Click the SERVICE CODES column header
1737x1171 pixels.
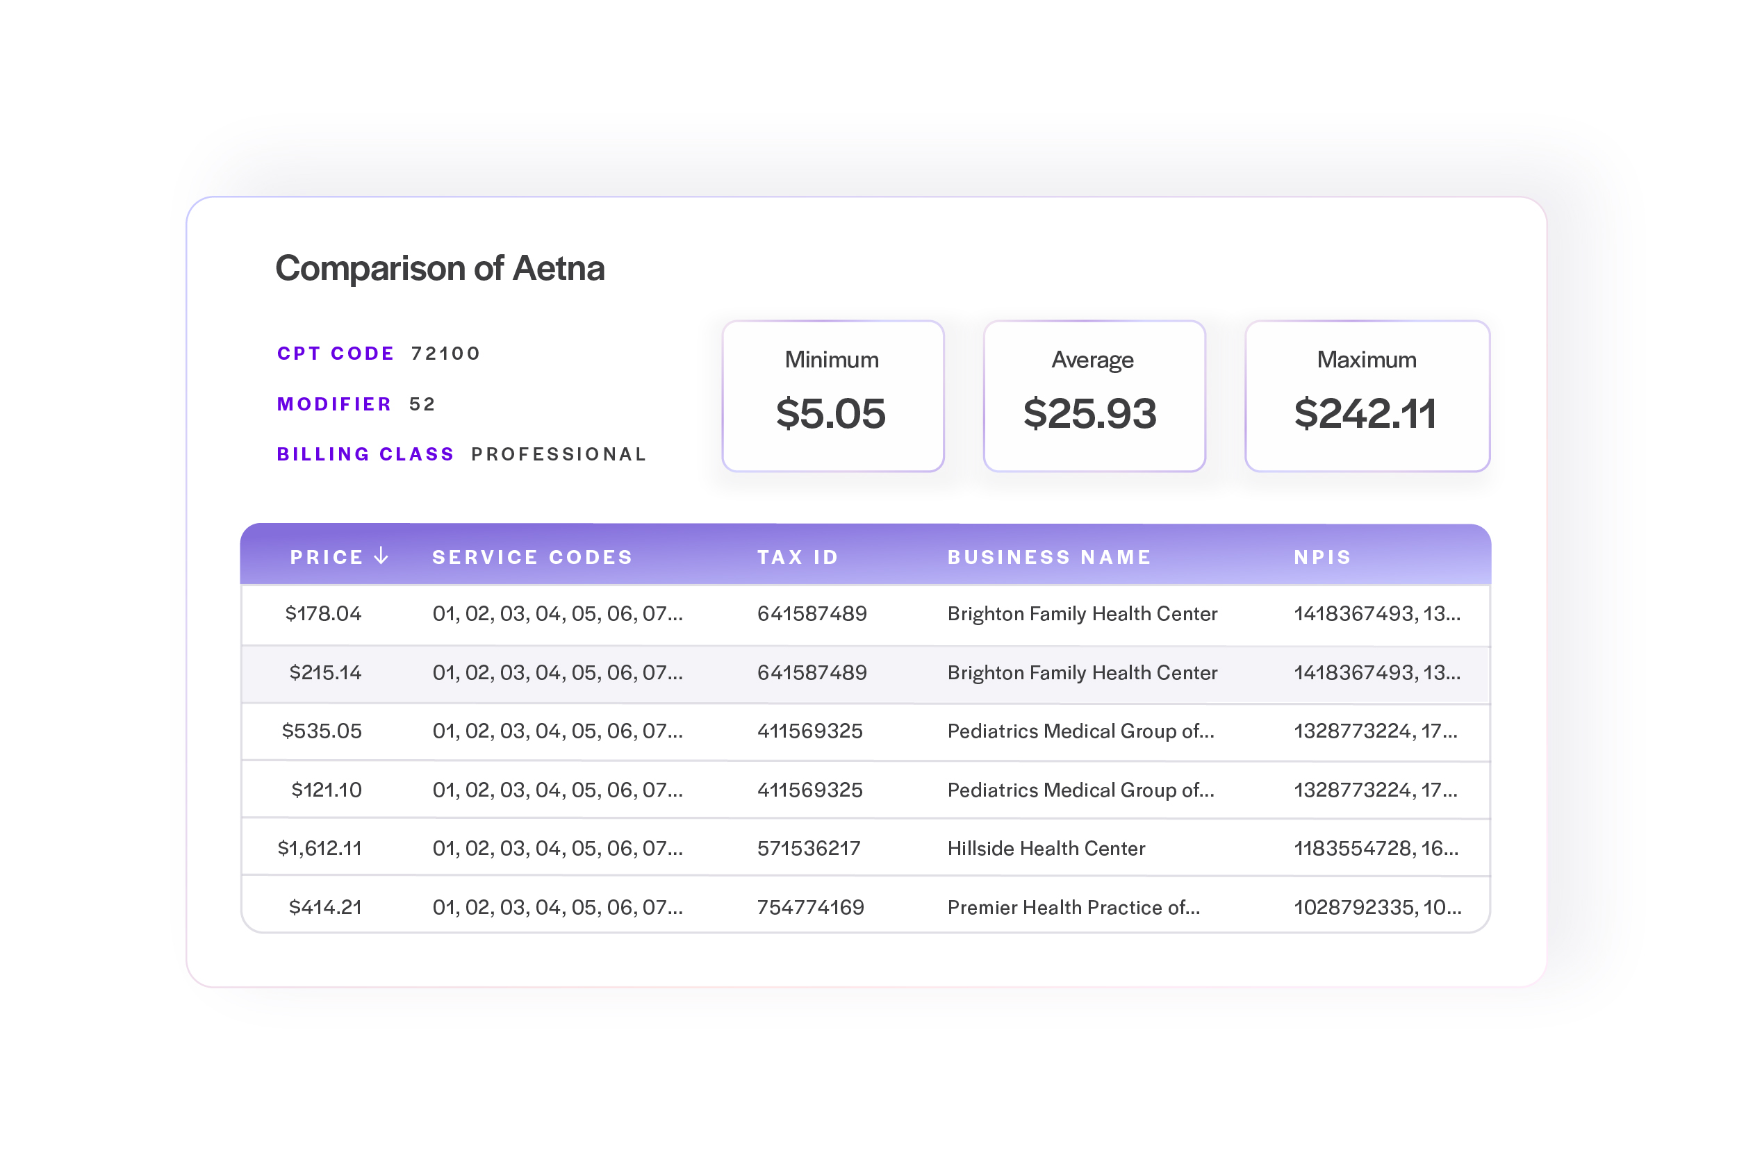[532, 557]
